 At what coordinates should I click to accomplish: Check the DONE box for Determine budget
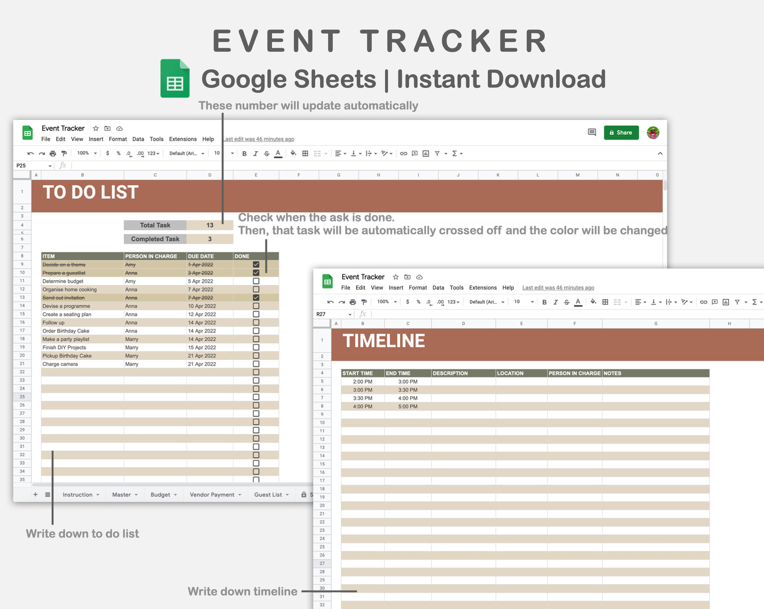(x=256, y=281)
